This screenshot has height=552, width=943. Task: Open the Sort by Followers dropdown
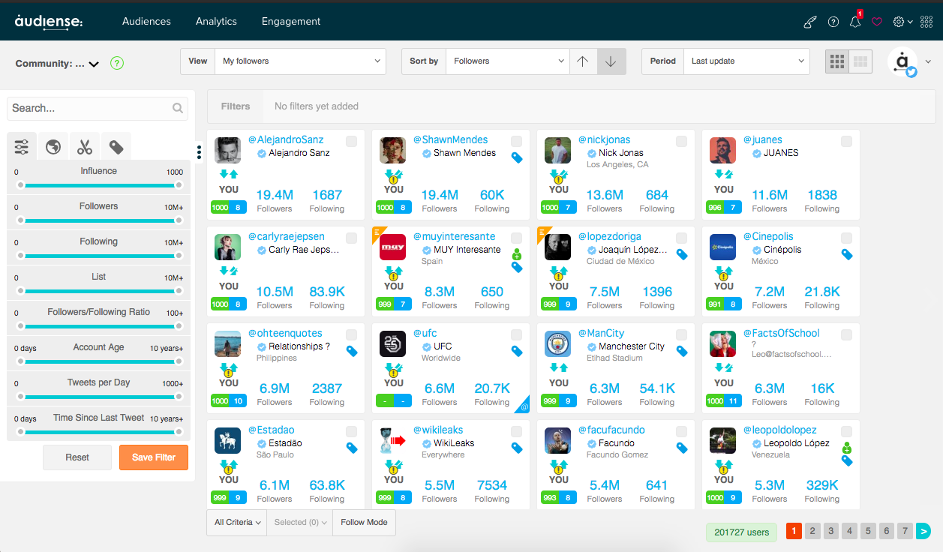pyautogui.click(x=508, y=61)
